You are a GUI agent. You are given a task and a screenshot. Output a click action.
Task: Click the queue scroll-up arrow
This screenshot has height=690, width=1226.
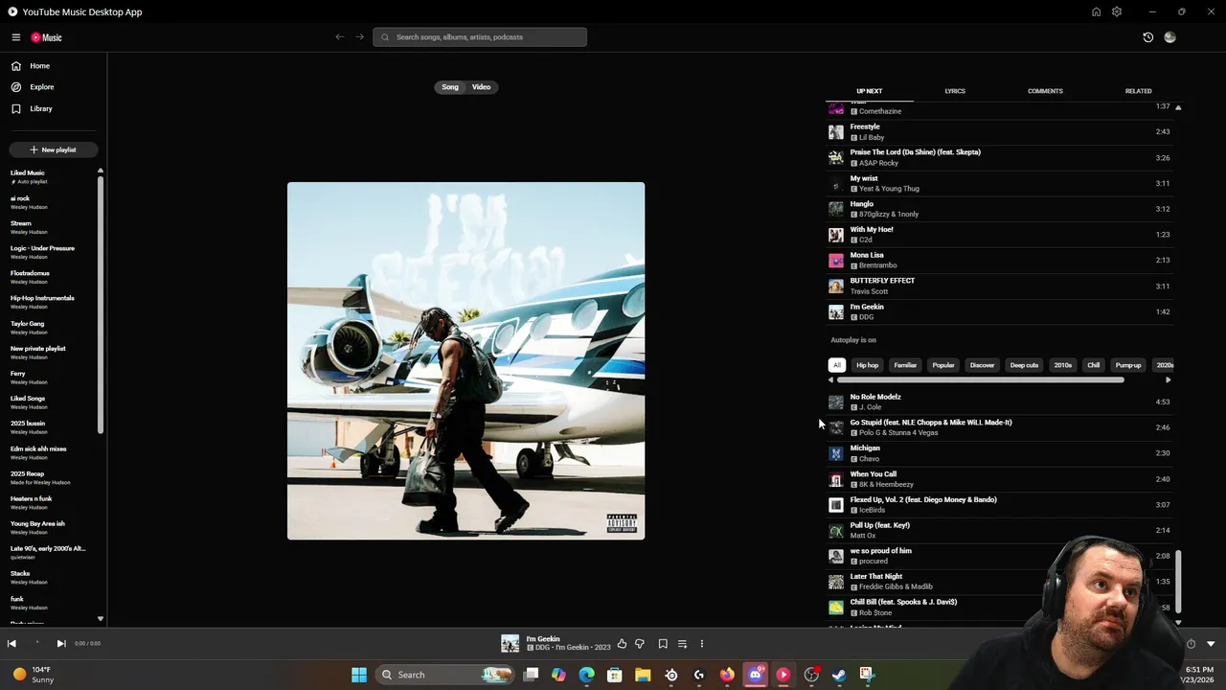1178,107
